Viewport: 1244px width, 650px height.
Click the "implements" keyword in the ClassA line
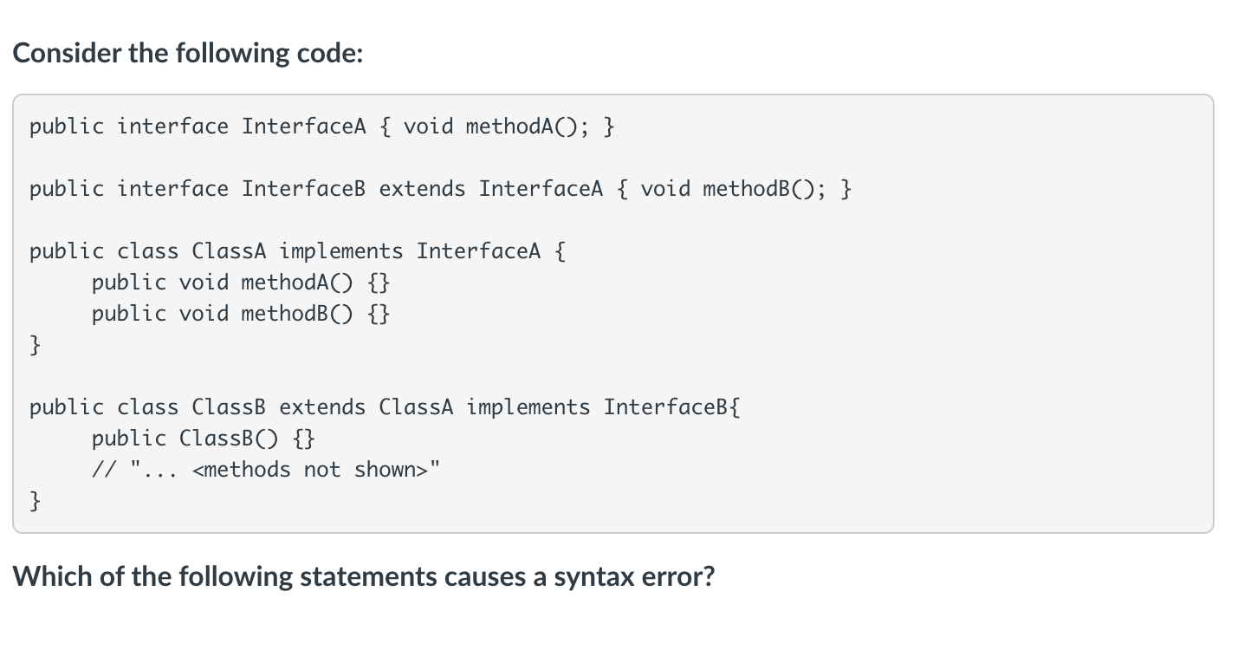click(x=341, y=251)
